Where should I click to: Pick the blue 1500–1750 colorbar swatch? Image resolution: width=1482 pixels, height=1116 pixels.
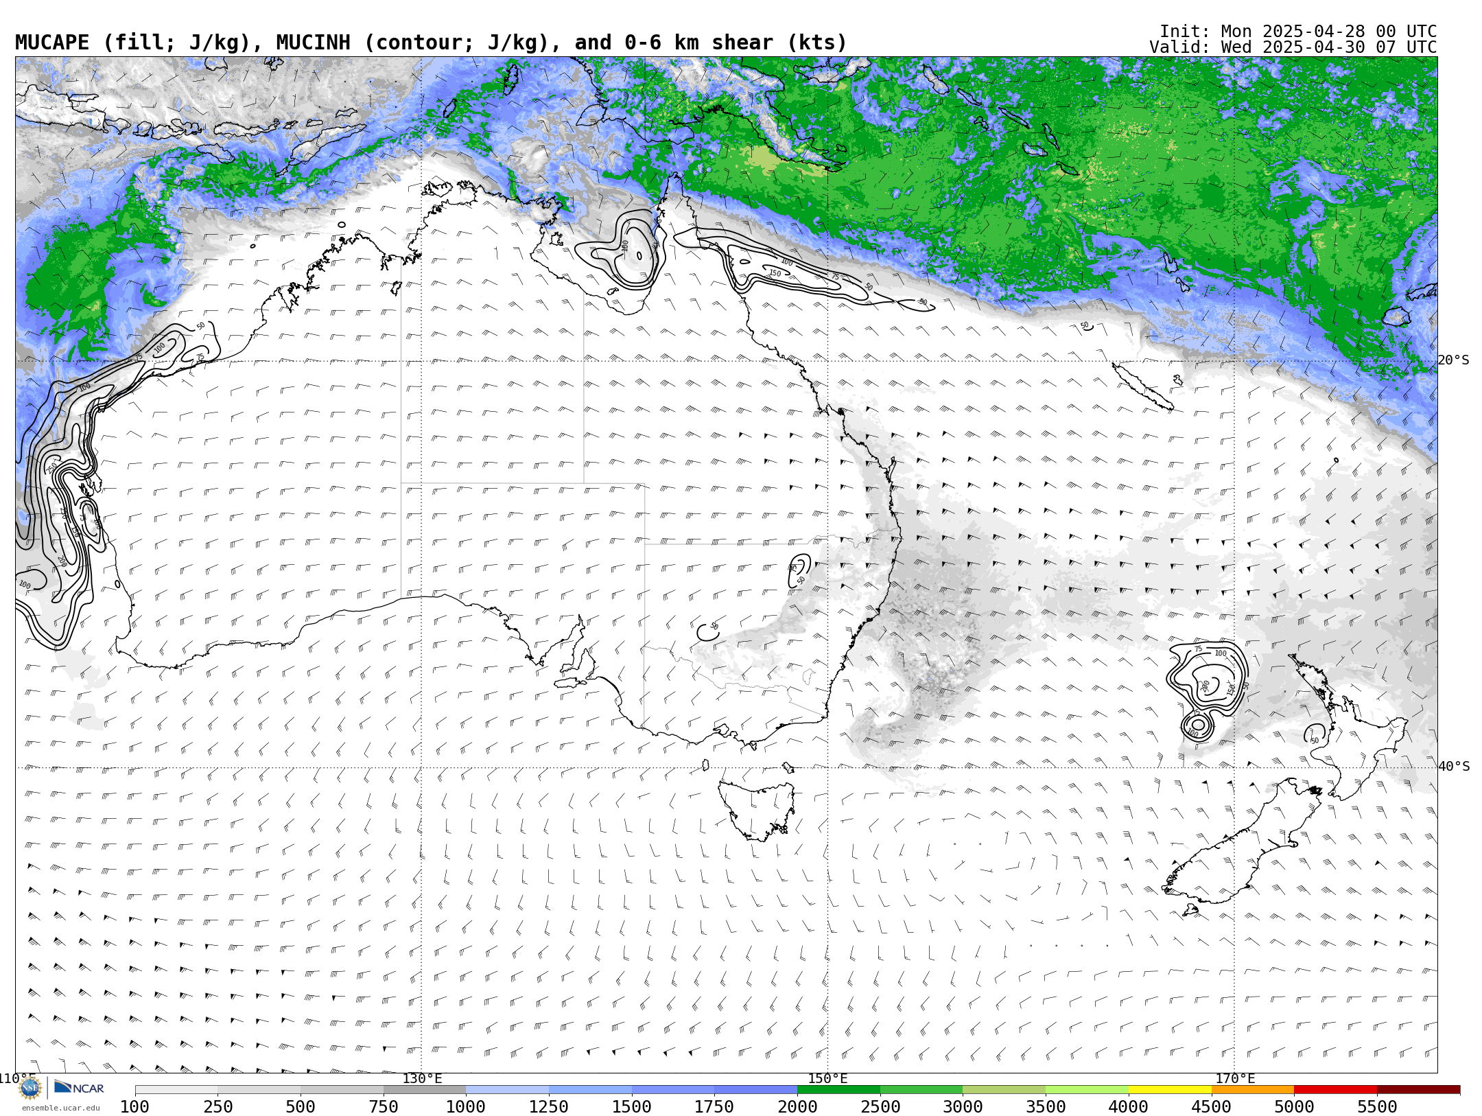(x=673, y=1090)
